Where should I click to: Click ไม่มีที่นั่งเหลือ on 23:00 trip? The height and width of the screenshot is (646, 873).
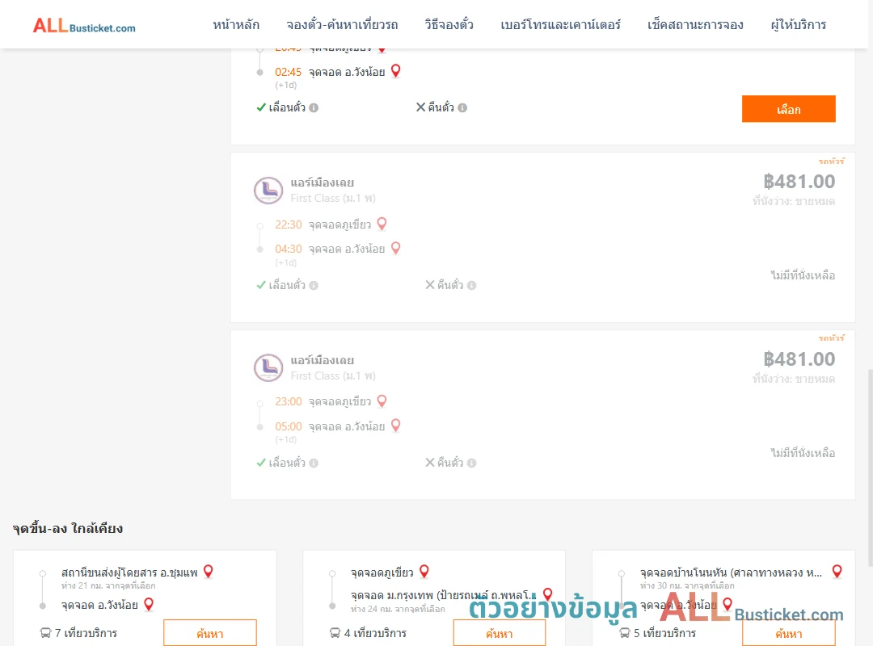[803, 453]
